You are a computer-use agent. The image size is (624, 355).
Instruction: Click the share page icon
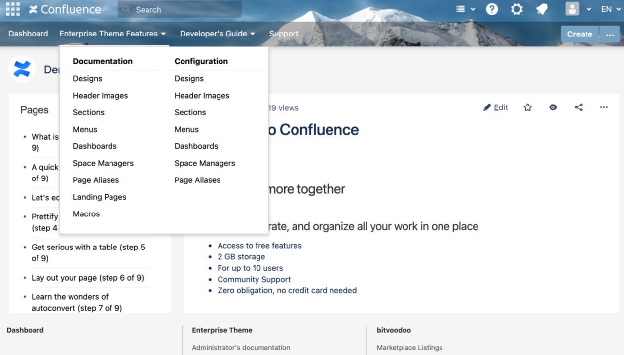[579, 107]
